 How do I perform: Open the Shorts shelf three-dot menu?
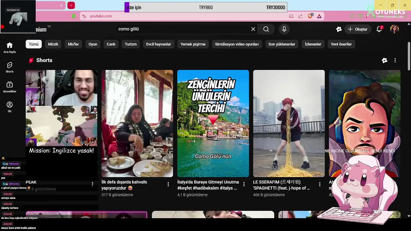click(395, 60)
